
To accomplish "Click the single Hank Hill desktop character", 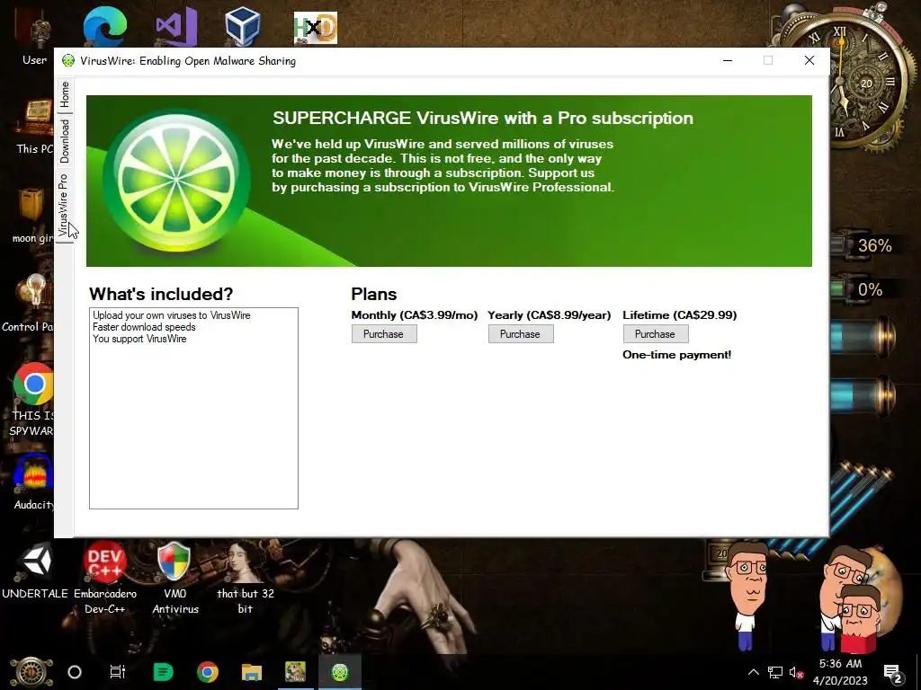I will (x=747, y=595).
